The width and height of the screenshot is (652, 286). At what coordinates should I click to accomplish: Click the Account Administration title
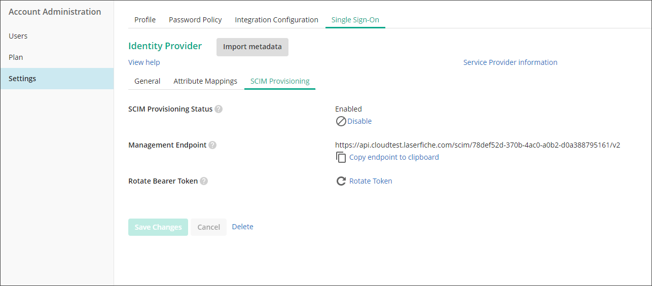coord(55,12)
